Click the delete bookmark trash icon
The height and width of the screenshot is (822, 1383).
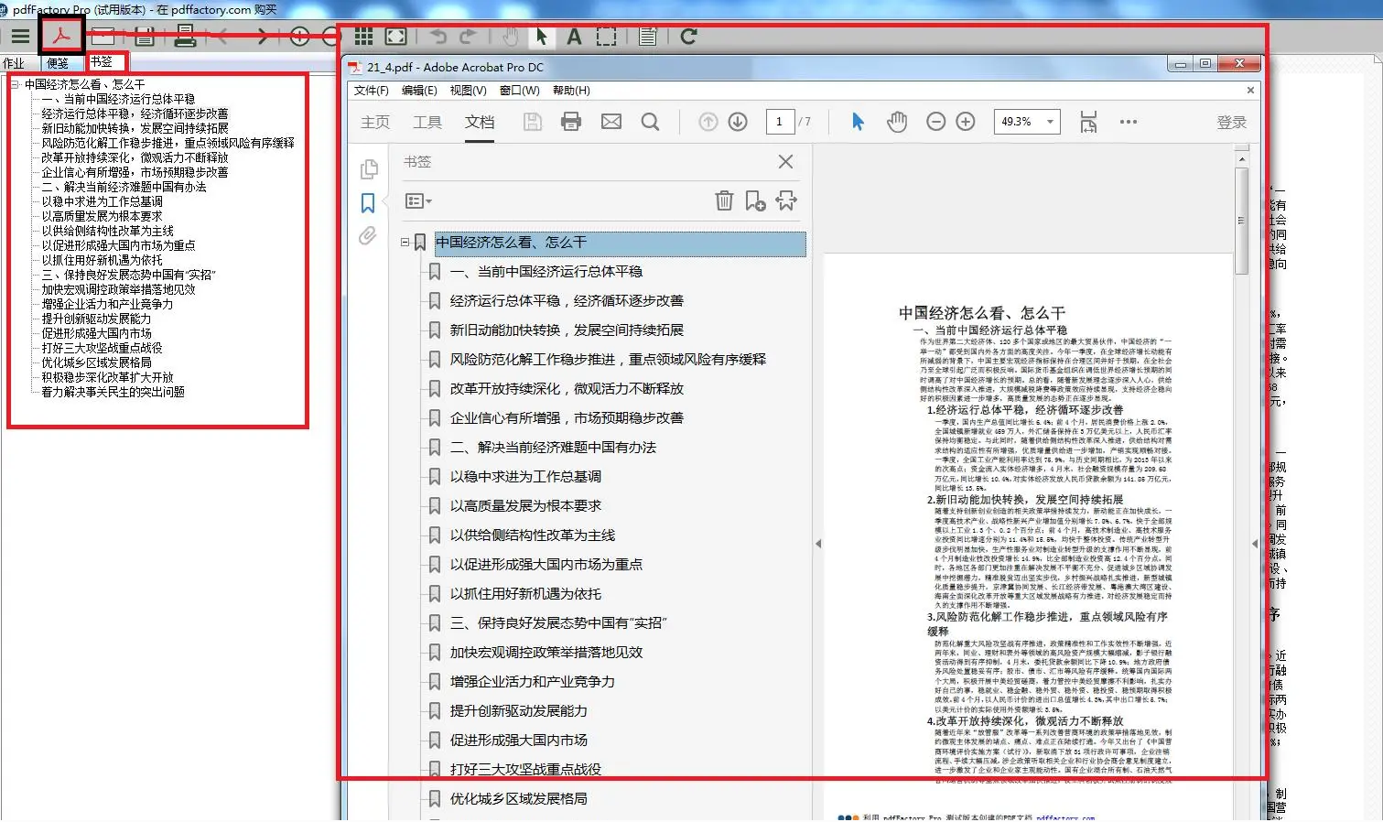coord(724,200)
